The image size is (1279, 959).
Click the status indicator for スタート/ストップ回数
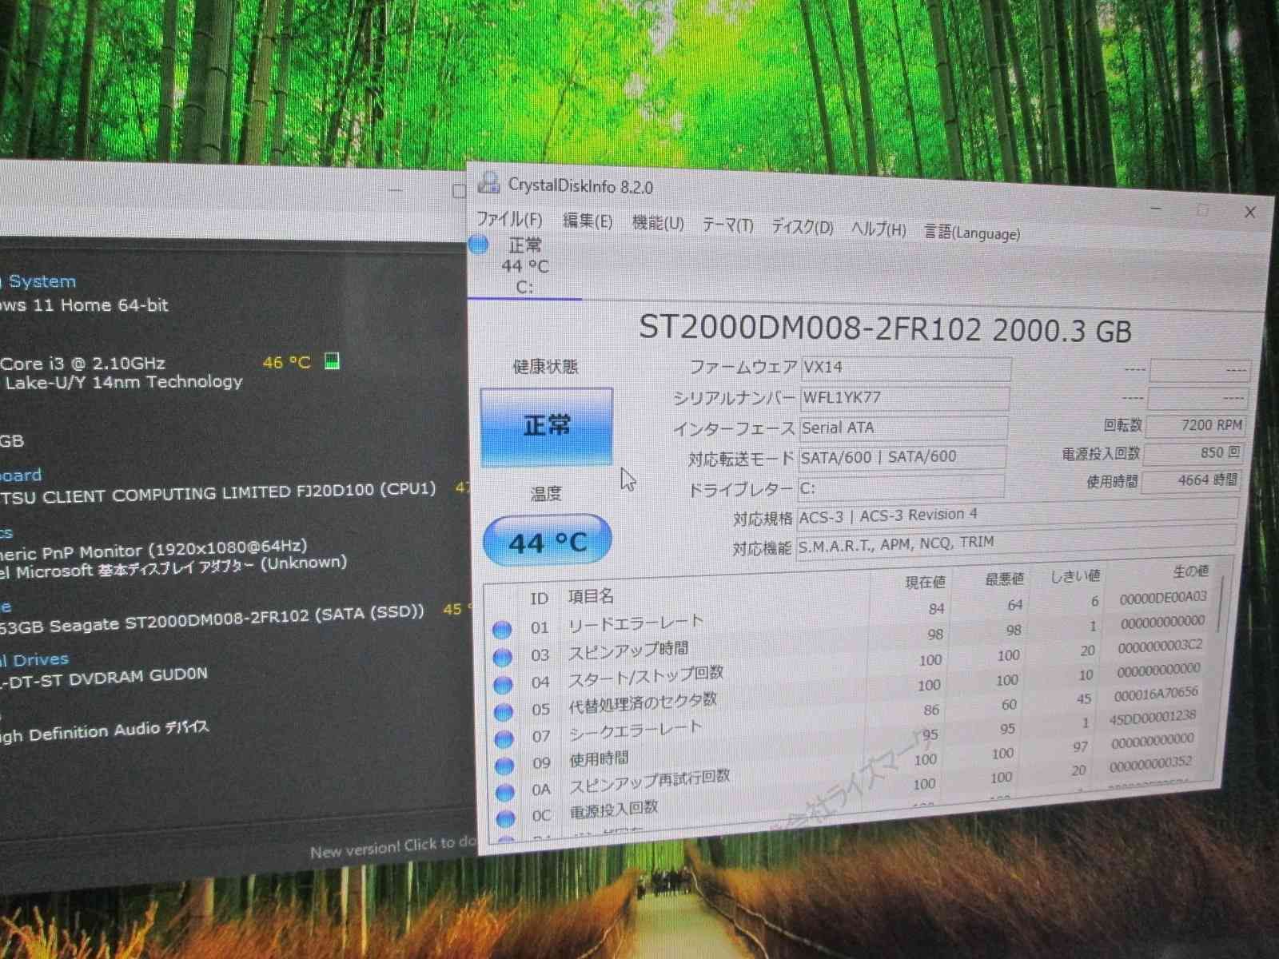coord(503,682)
